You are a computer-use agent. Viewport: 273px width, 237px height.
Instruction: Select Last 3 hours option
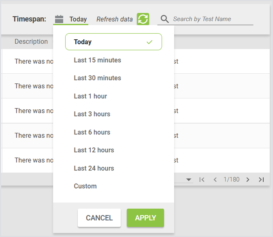point(92,114)
